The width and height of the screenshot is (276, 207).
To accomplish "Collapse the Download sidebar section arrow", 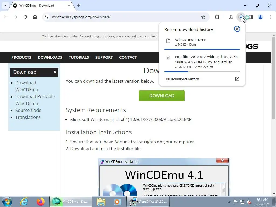I will coord(55,72).
